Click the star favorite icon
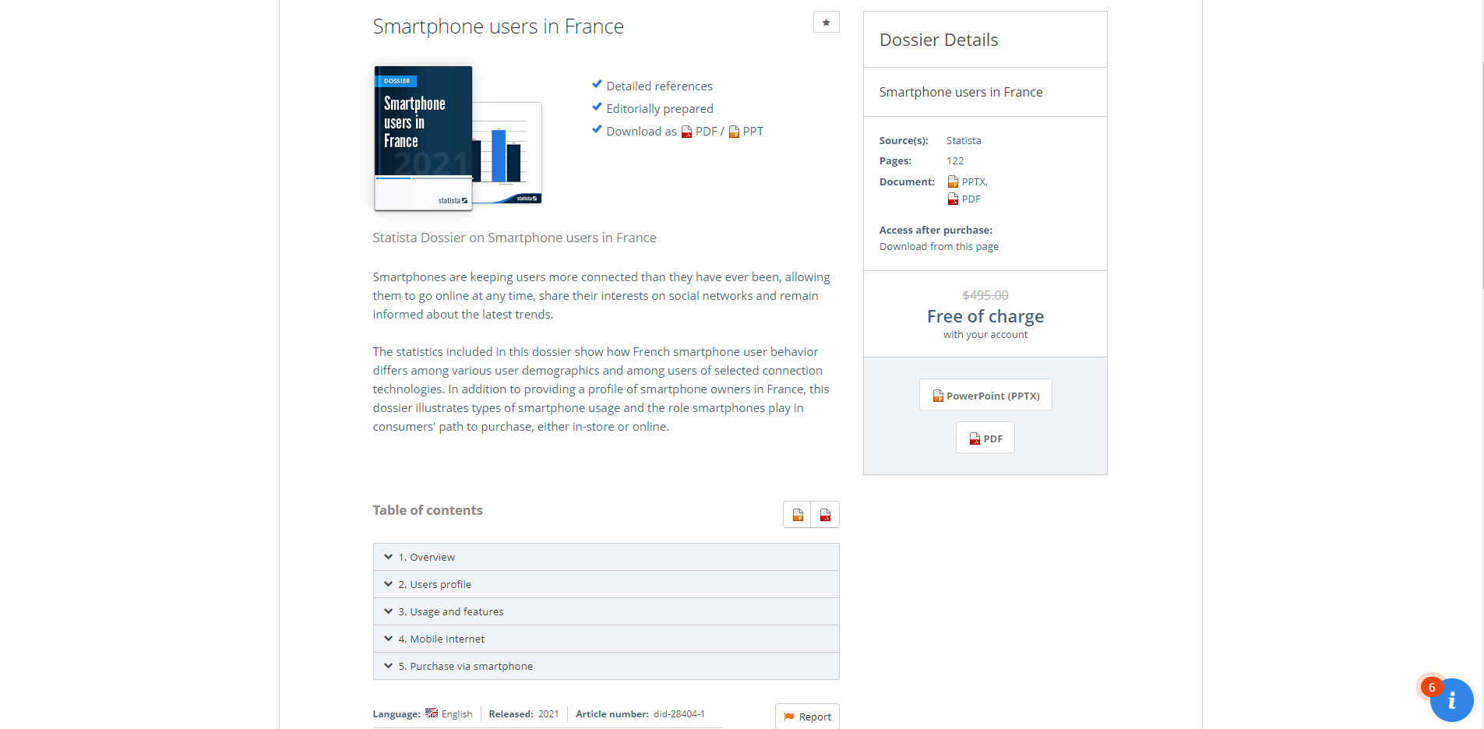The image size is (1484, 729). click(826, 23)
